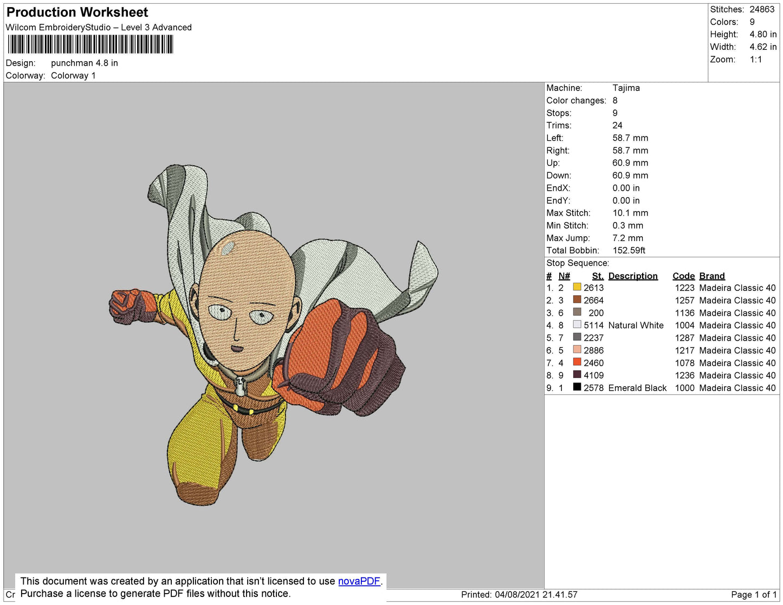
Task: Click the embroidery design preview image
Action: point(274,335)
